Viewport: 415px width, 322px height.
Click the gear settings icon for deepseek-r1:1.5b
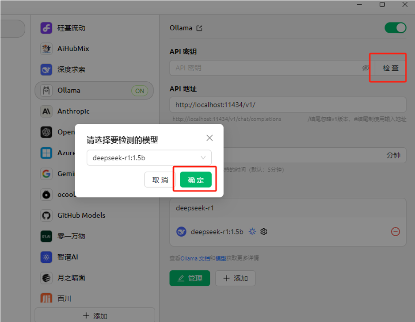[263, 232]
